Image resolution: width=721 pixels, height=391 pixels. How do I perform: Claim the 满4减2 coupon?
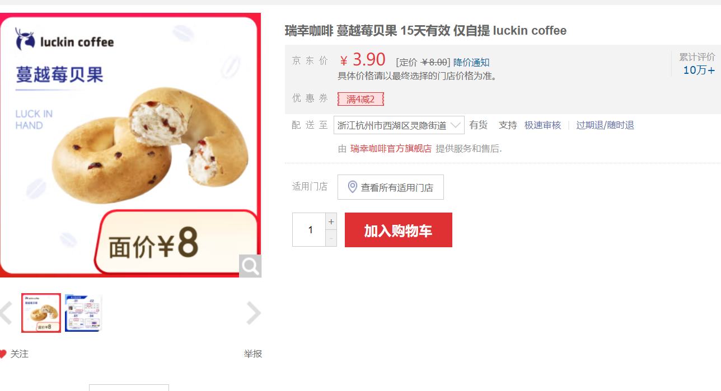[360, 99]
